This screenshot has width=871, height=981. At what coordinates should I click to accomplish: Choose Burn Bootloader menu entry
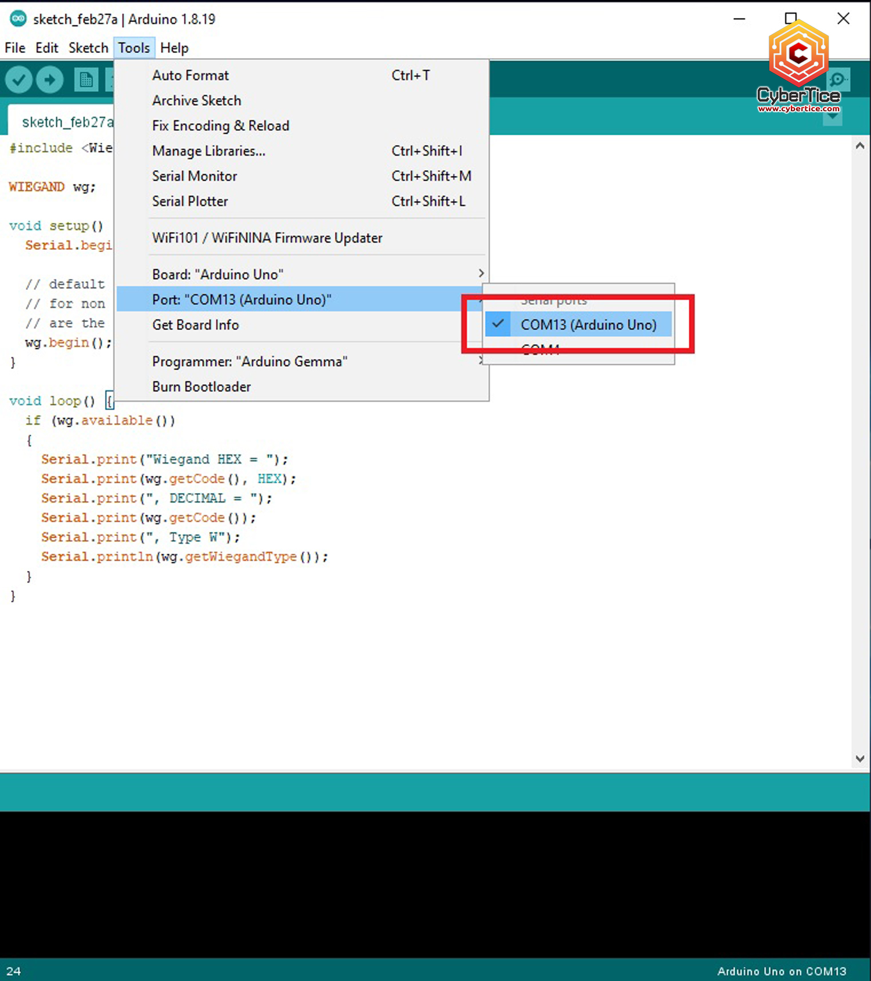coord(302,387)
